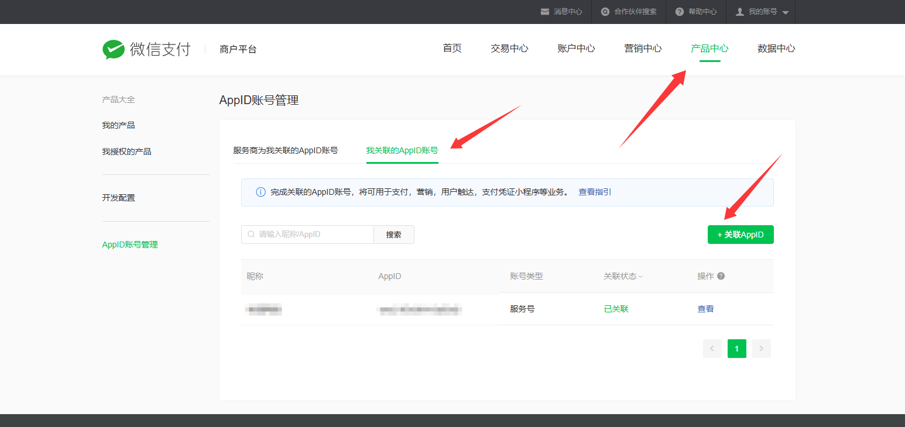The width and height of the screenshot is (905, 427).
Task: Click the 搜索 button
Action: coord(393,234)
